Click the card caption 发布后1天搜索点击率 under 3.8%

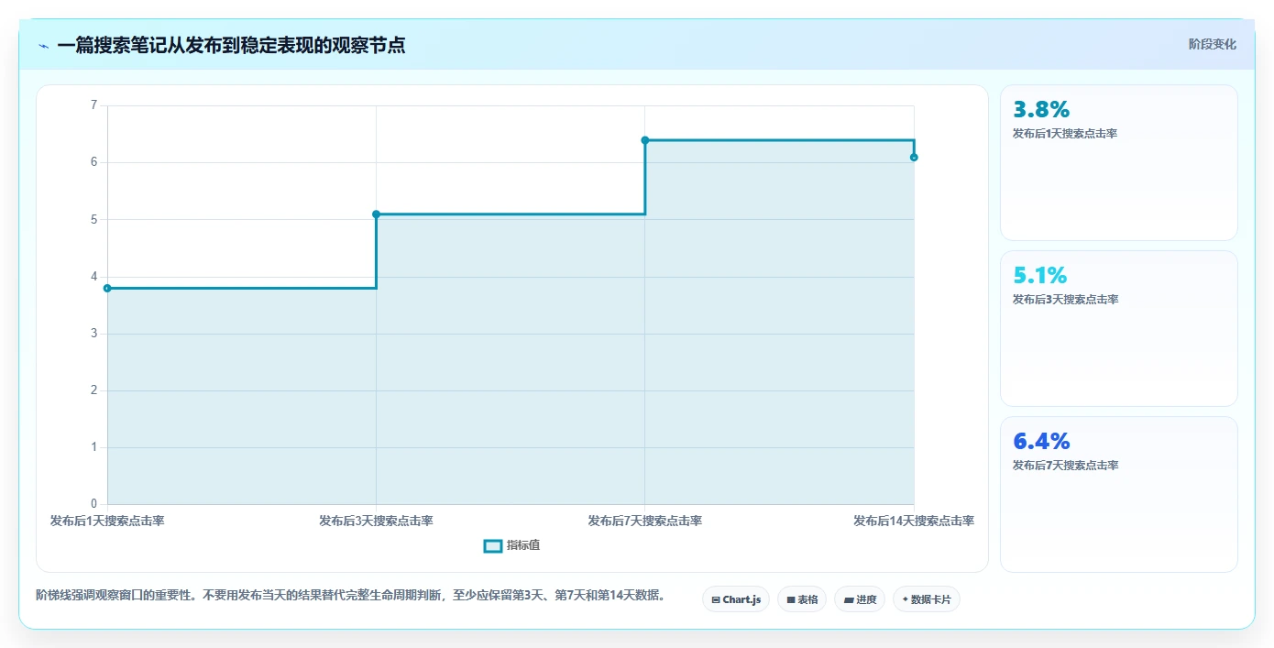[x=1065, y=134]
